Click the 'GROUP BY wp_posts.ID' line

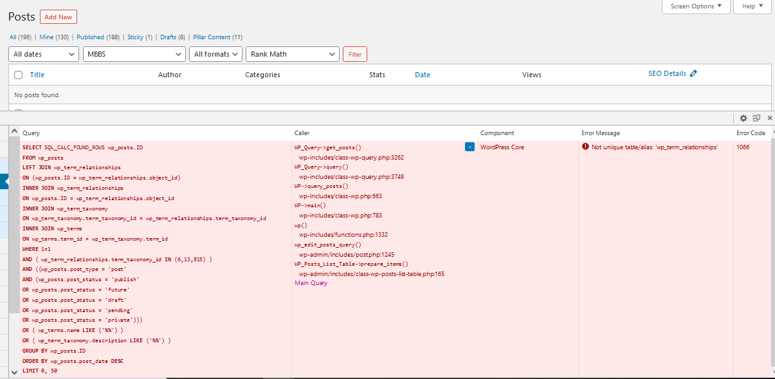pyautogui.click(x=54, y=351)
